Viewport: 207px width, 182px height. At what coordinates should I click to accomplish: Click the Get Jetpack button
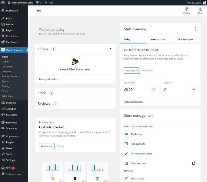(x=132, y=70)
